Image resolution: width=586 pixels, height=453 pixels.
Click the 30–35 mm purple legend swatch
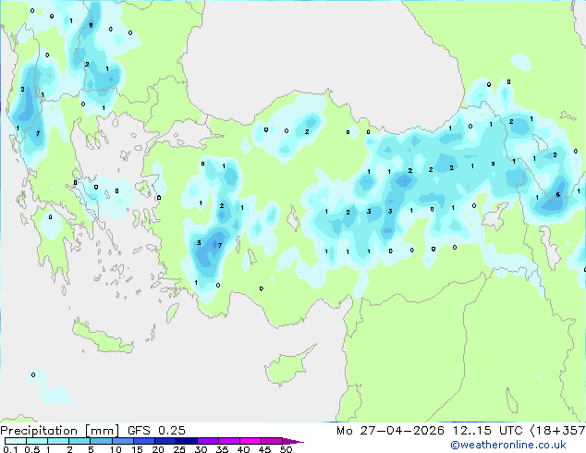208,441
